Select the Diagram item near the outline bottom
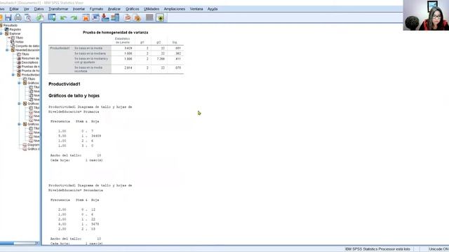Image resolution: width=449 pixels, height=252 pixels. point(33,145)
